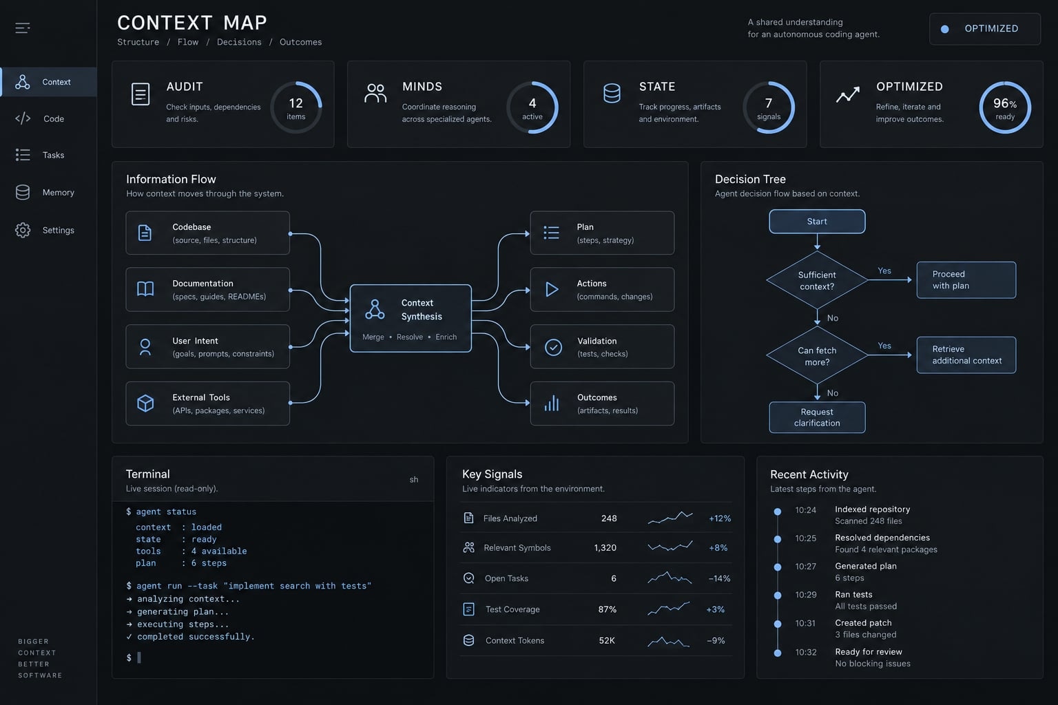Click the Decisions breadcrumb link
The image size is (1058, 705).
[239, 42]
